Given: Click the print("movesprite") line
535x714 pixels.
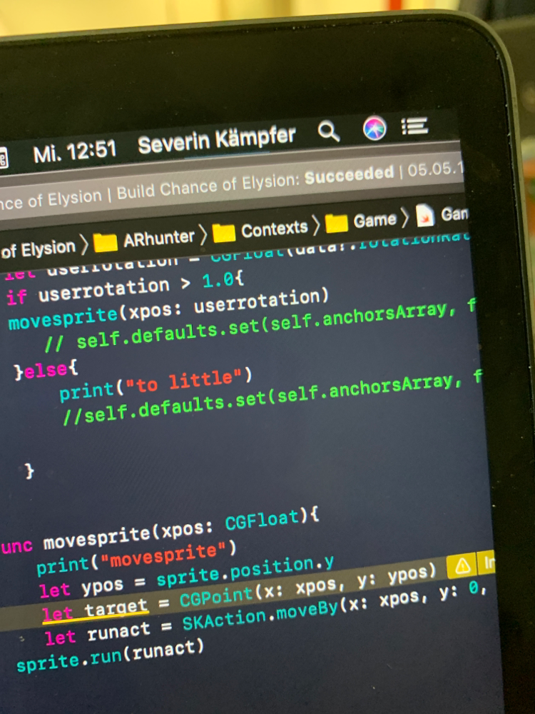Looking at the screenshot, I should pyautogui.click(x=136, y=559).
